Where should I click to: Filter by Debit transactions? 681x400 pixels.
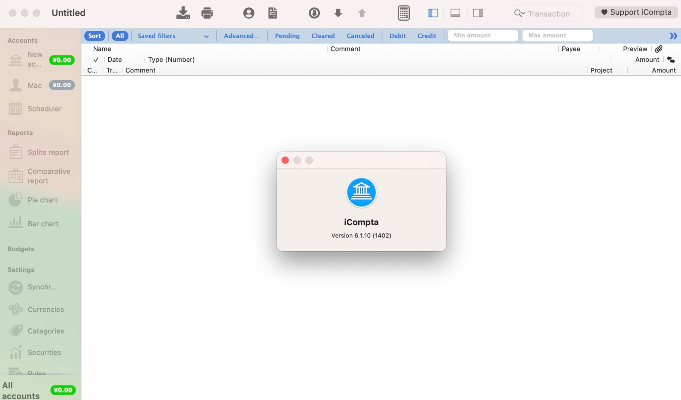397,36
